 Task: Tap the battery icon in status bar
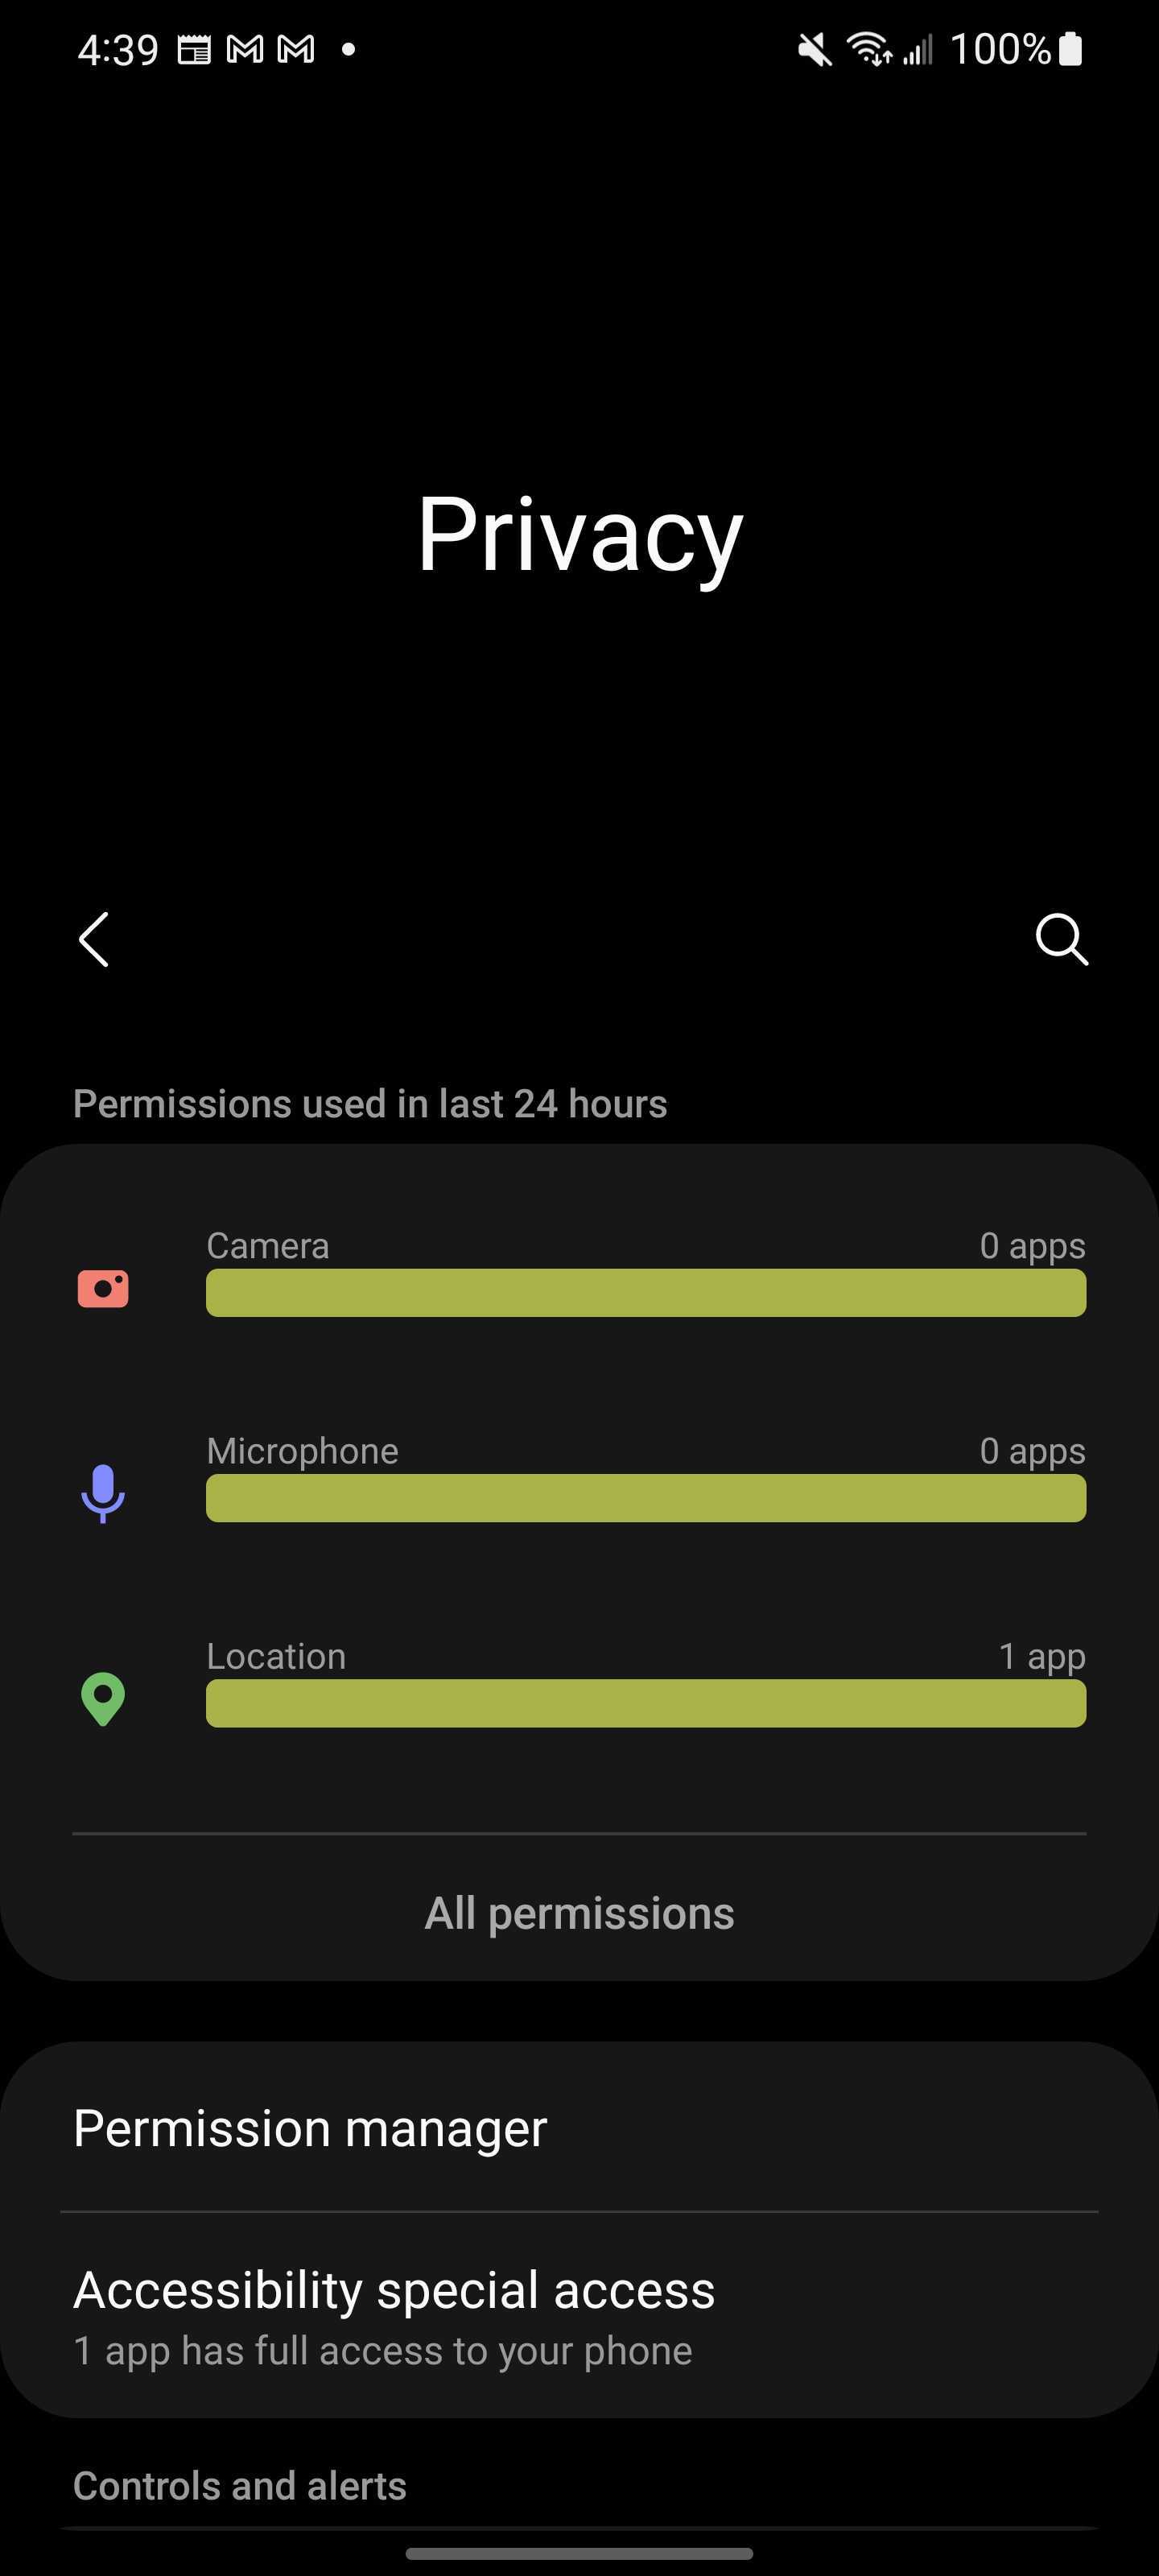[x=1070, y=49]
